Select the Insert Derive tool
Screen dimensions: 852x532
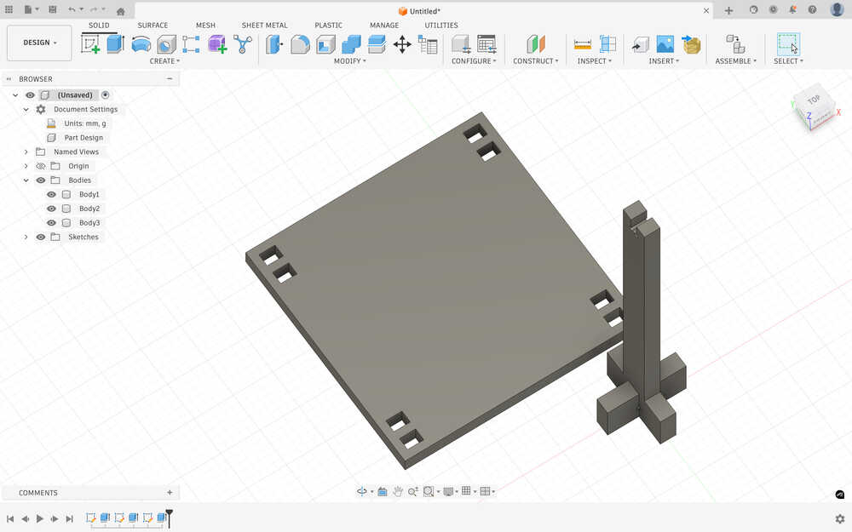[641, 44]
